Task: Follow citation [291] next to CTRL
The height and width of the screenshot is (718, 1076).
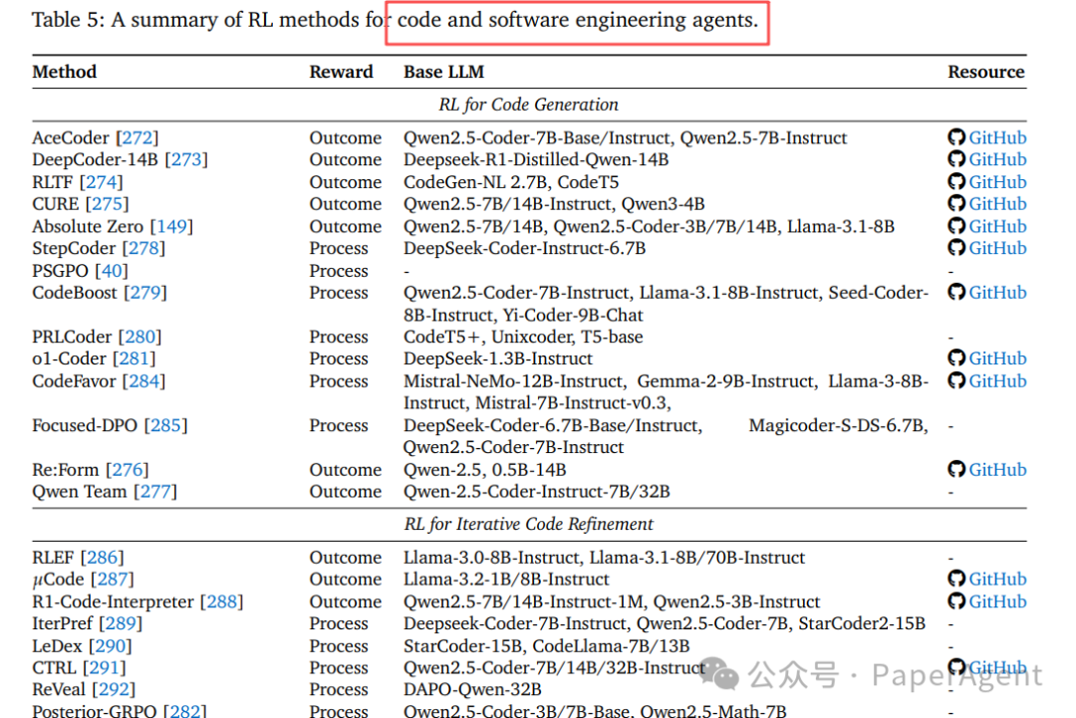Action: pos(105,668)
